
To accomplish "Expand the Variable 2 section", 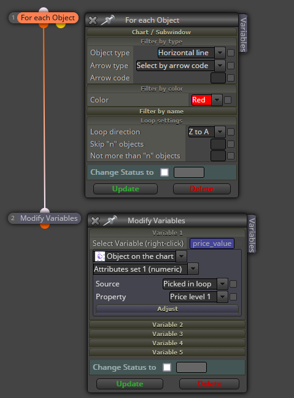I will (x=168, y=324).
